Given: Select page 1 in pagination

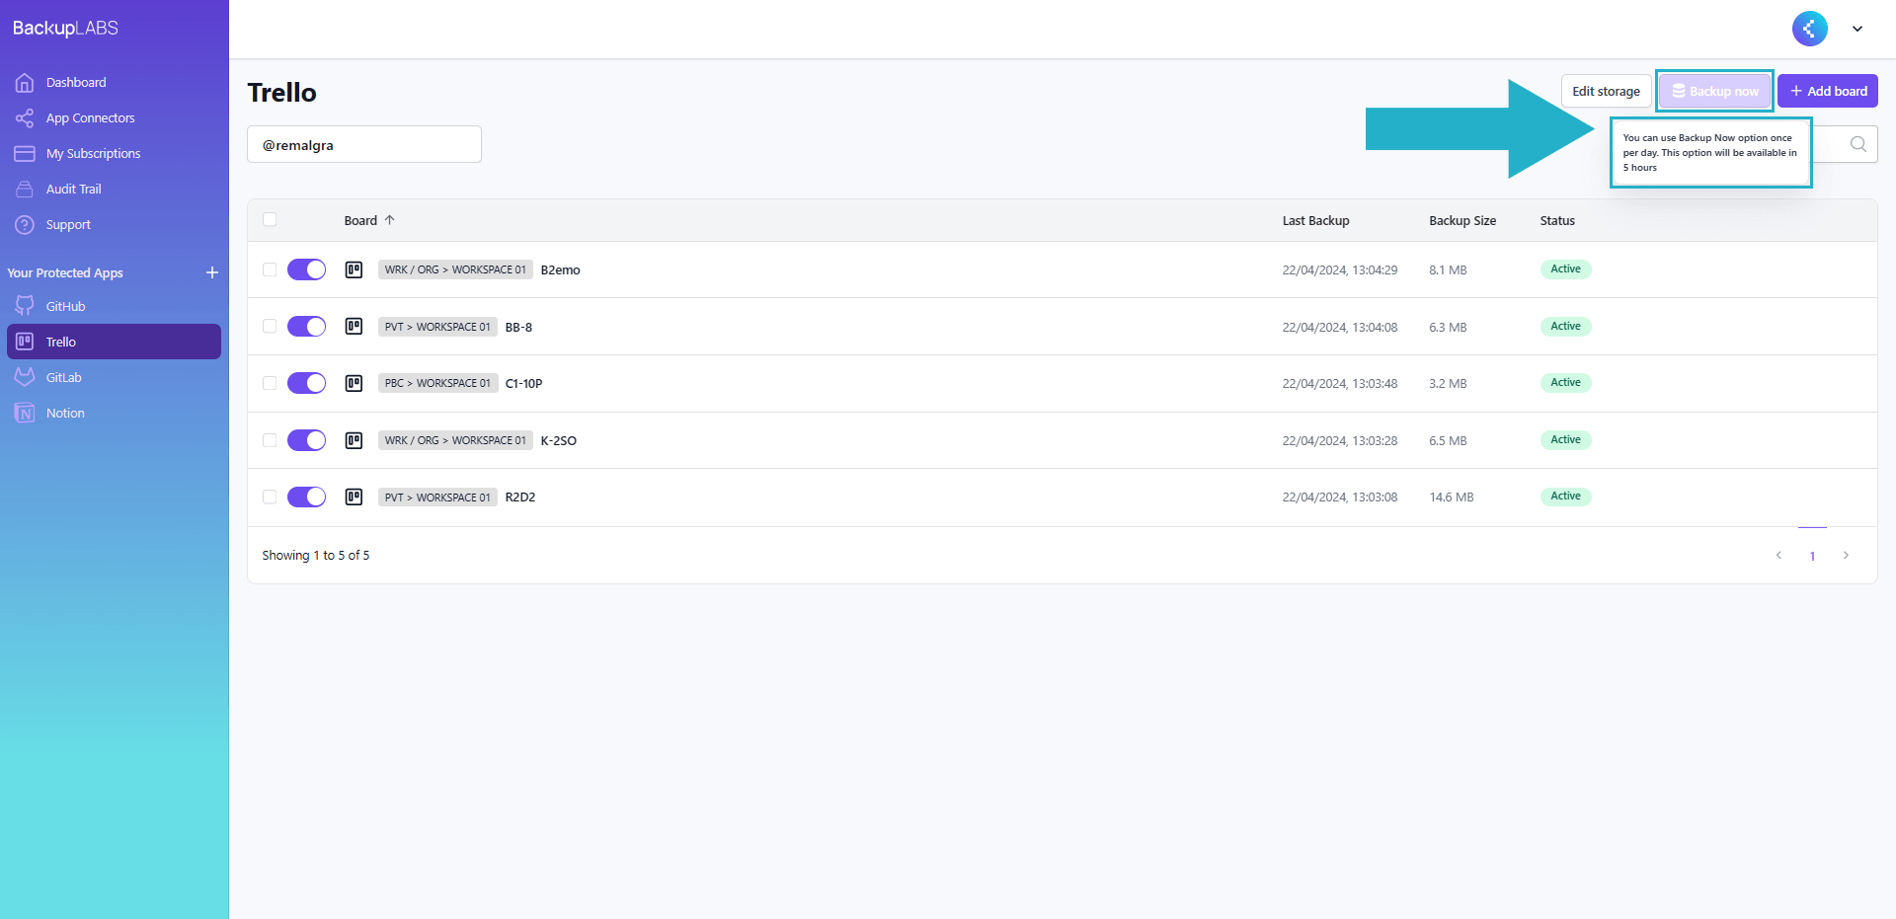Looking at the screenshot, I should click(x=1812, y=556).
